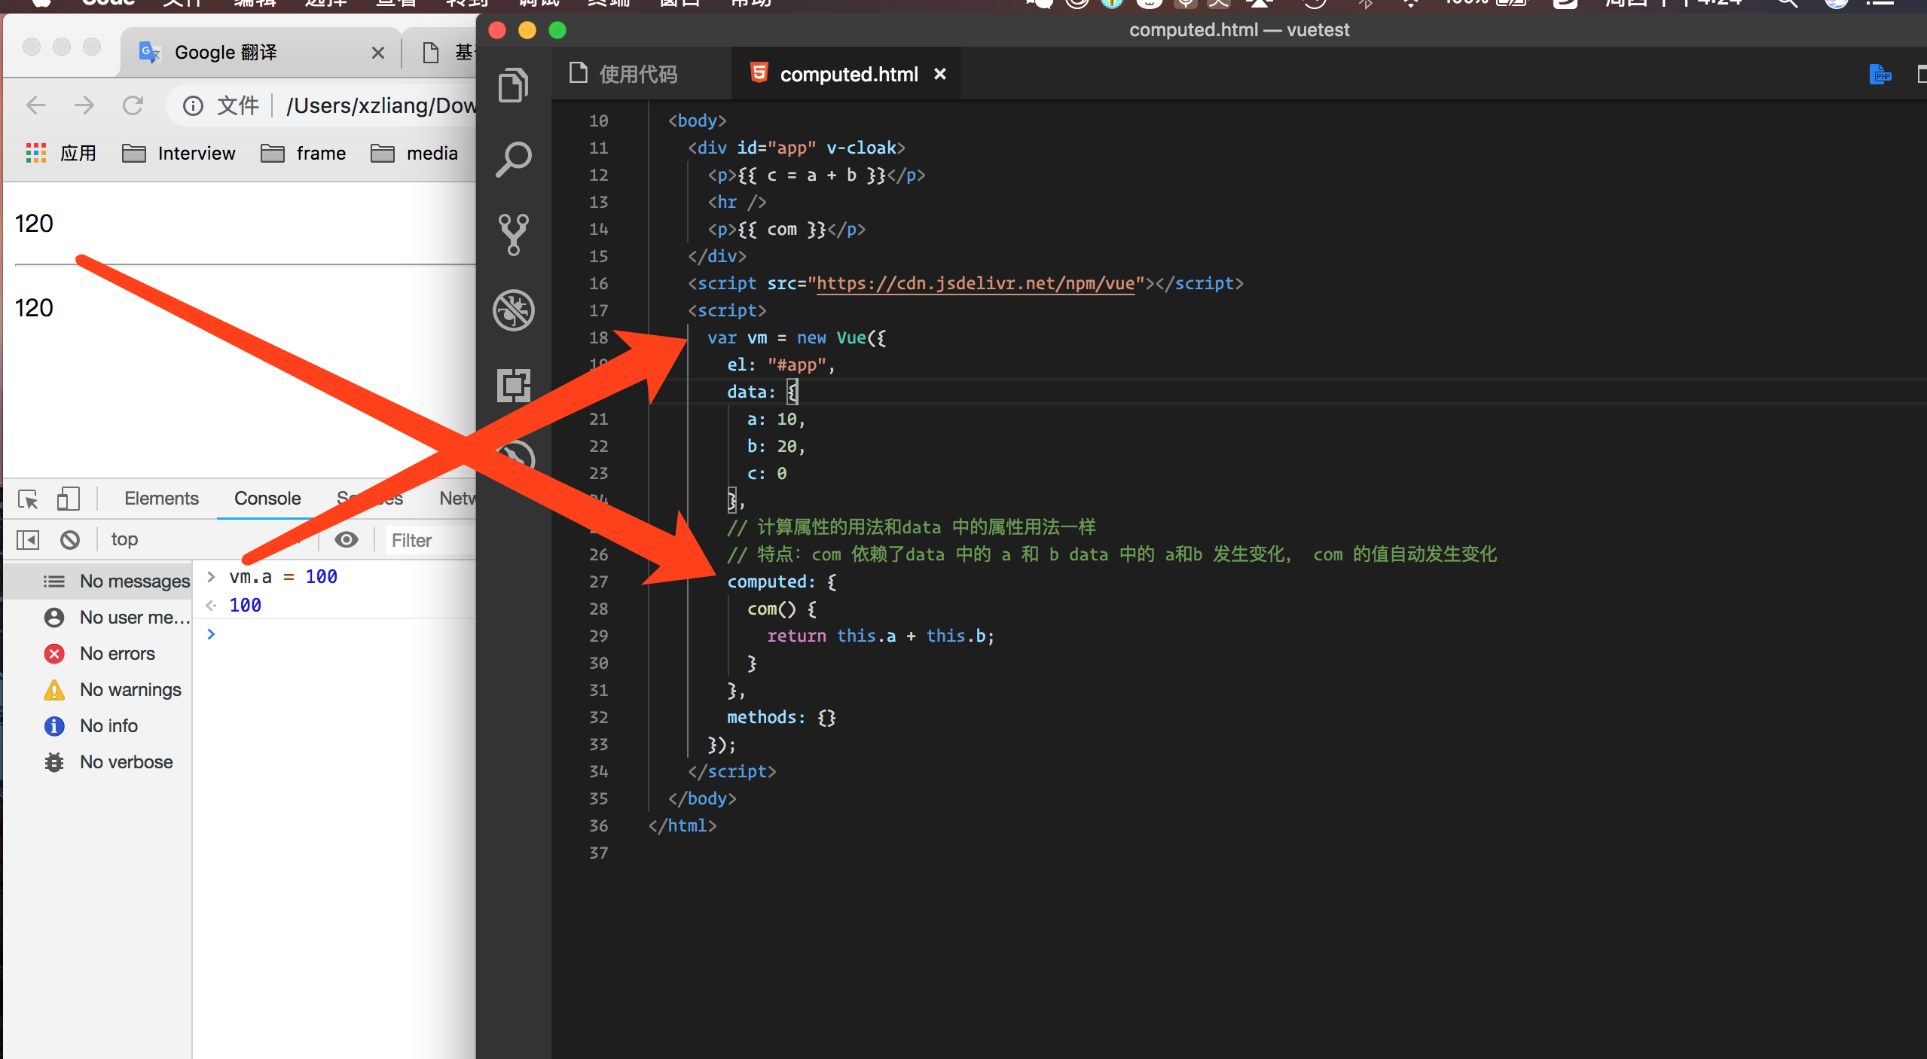1927x1059 pixels.
Task: Toggle the console sidebar panel button
Action: [28, 539]
